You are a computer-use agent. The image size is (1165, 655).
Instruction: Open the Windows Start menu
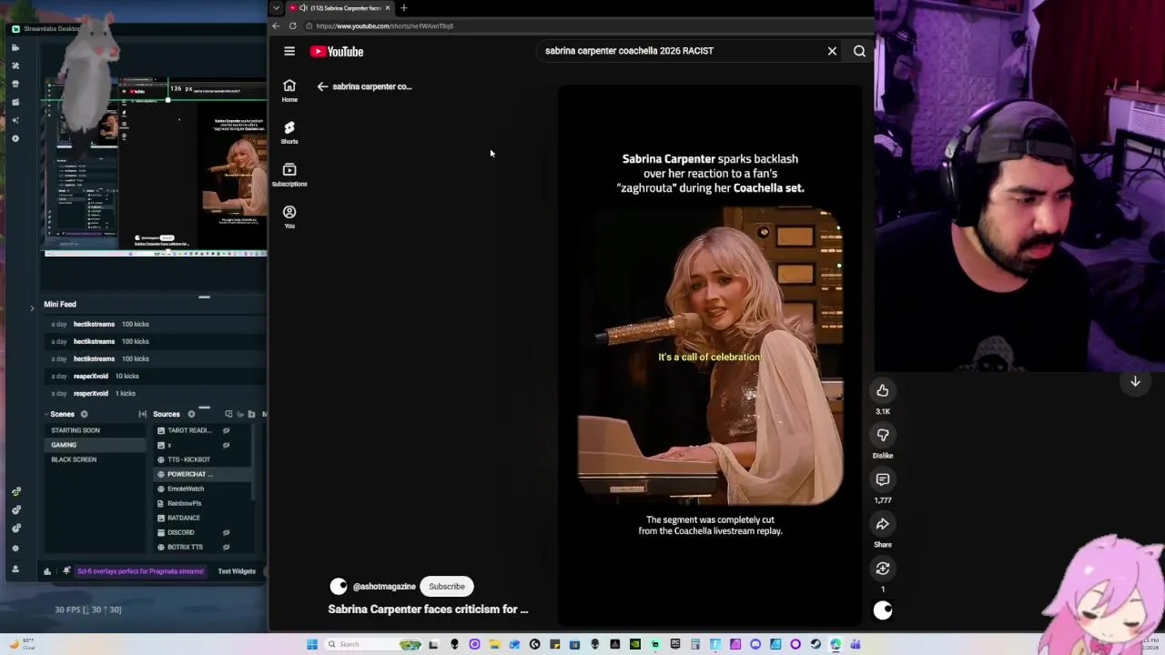click(x=312, y=644)
